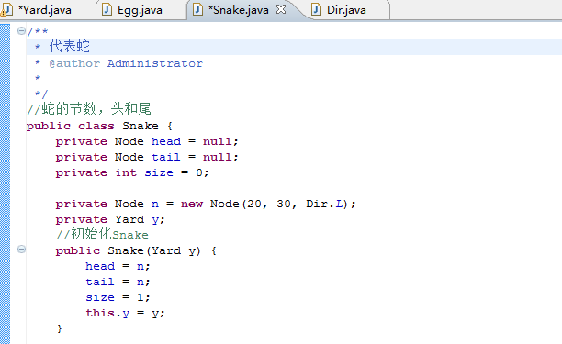This screenshot has width=562, height=344.
Task: Collapse the Javadoc comment block
Action: 21,31
